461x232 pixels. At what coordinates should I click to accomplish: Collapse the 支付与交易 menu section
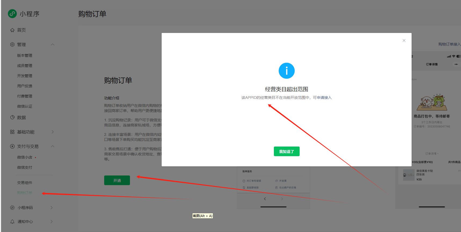(x=53, y=146)
